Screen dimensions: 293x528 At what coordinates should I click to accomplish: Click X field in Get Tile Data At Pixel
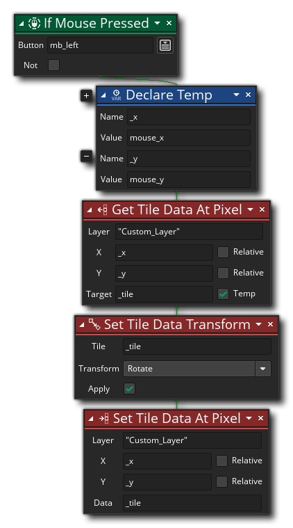pos(165,253)
